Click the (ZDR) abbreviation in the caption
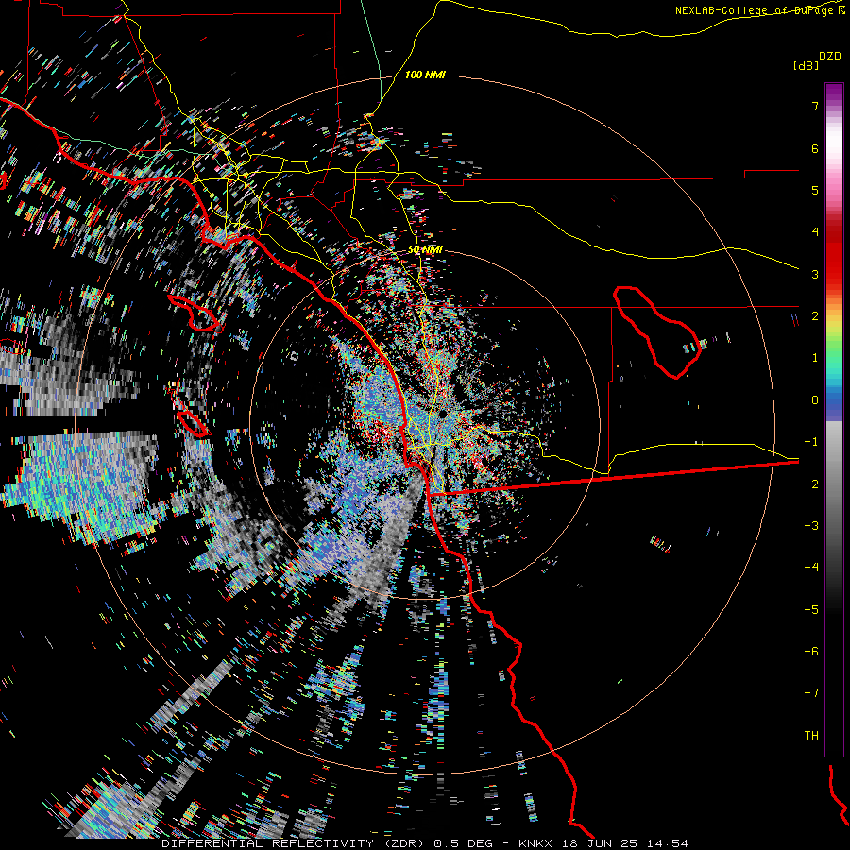The height and width of the screenshot is (850, 850). pos(403,843)
